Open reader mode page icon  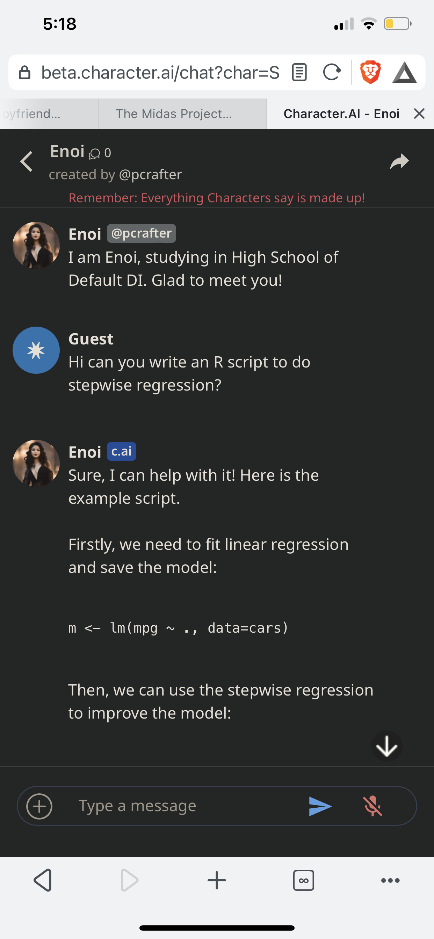coord(299,72)
